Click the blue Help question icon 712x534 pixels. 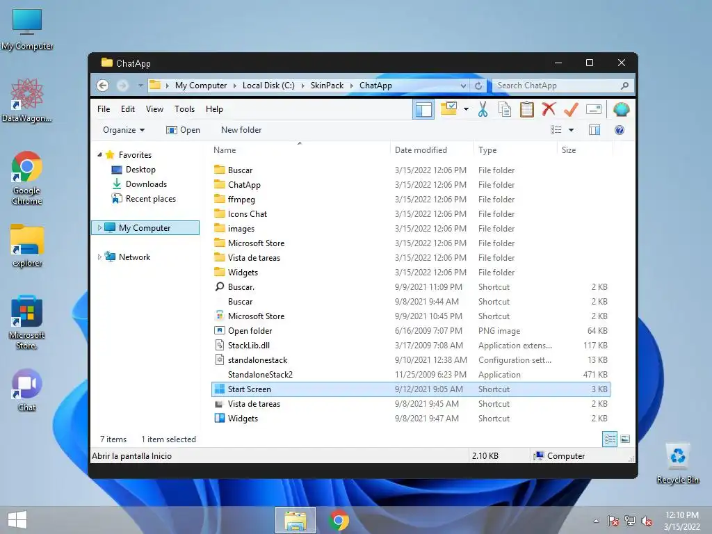pos(620,130)
